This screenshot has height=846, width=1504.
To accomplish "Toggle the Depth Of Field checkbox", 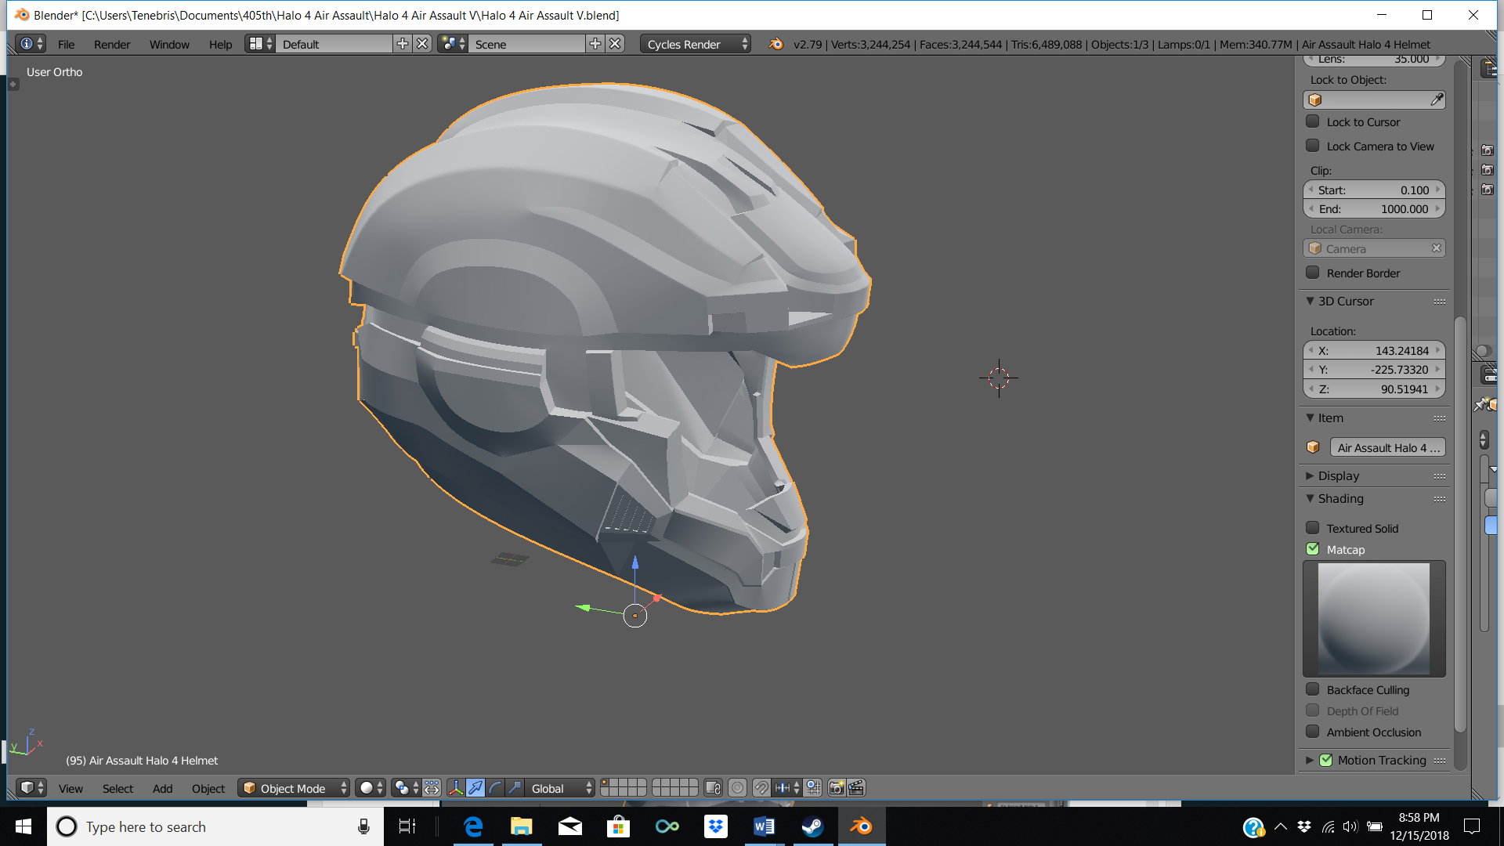I will click(x=1313, y=710).
